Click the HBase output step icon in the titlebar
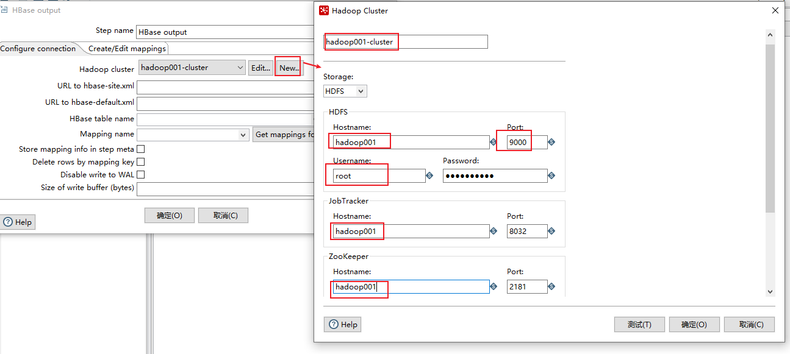Viewport: 790px width, 354px height. pos(6,10)
